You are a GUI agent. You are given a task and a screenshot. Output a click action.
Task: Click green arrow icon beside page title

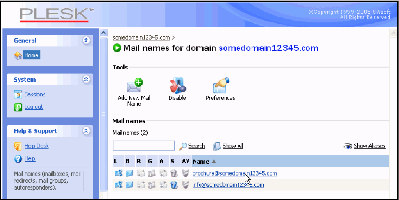pyautogui.click(x=117, y=48)
